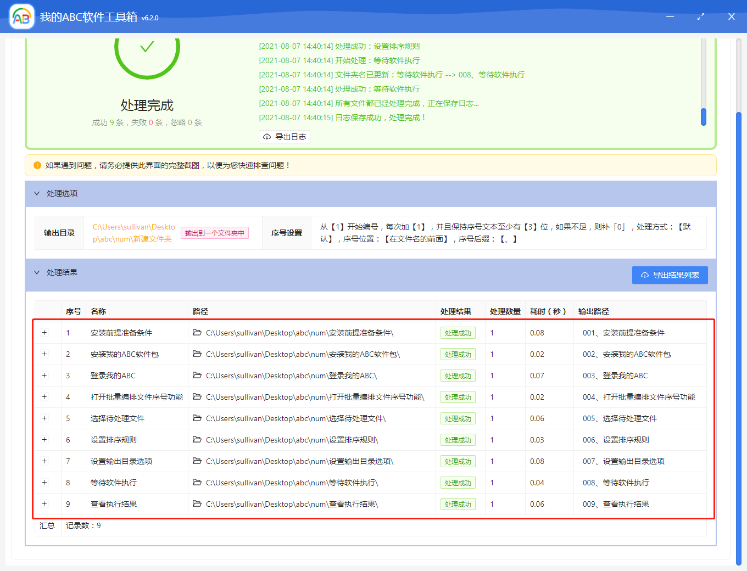Collapse the 处理选项 section chevron

pos(37,193)
